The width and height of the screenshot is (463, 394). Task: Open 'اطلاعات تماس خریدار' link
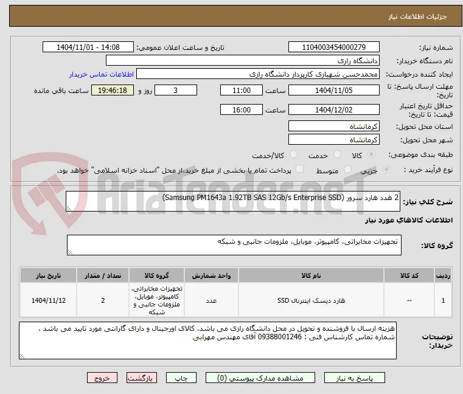(x=102, y=74)
